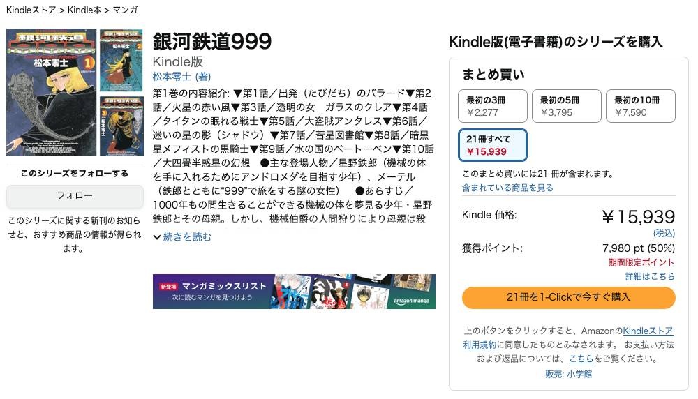
Task: Open the 詳細はこちら points link
Action: click(650, 276)
